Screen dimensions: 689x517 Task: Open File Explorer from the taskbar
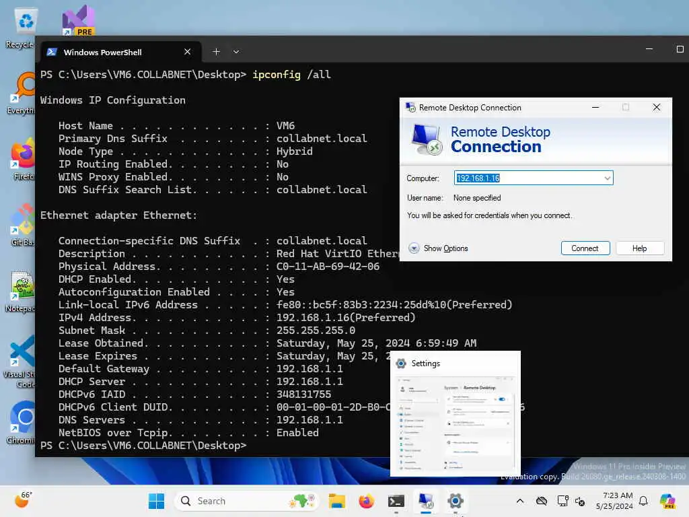tap(337, 501)
